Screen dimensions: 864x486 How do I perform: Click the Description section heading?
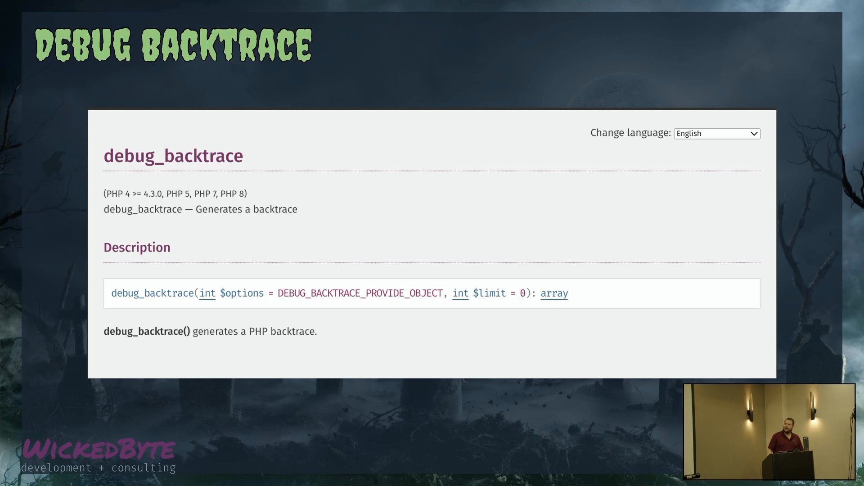[x=137, y=247]
